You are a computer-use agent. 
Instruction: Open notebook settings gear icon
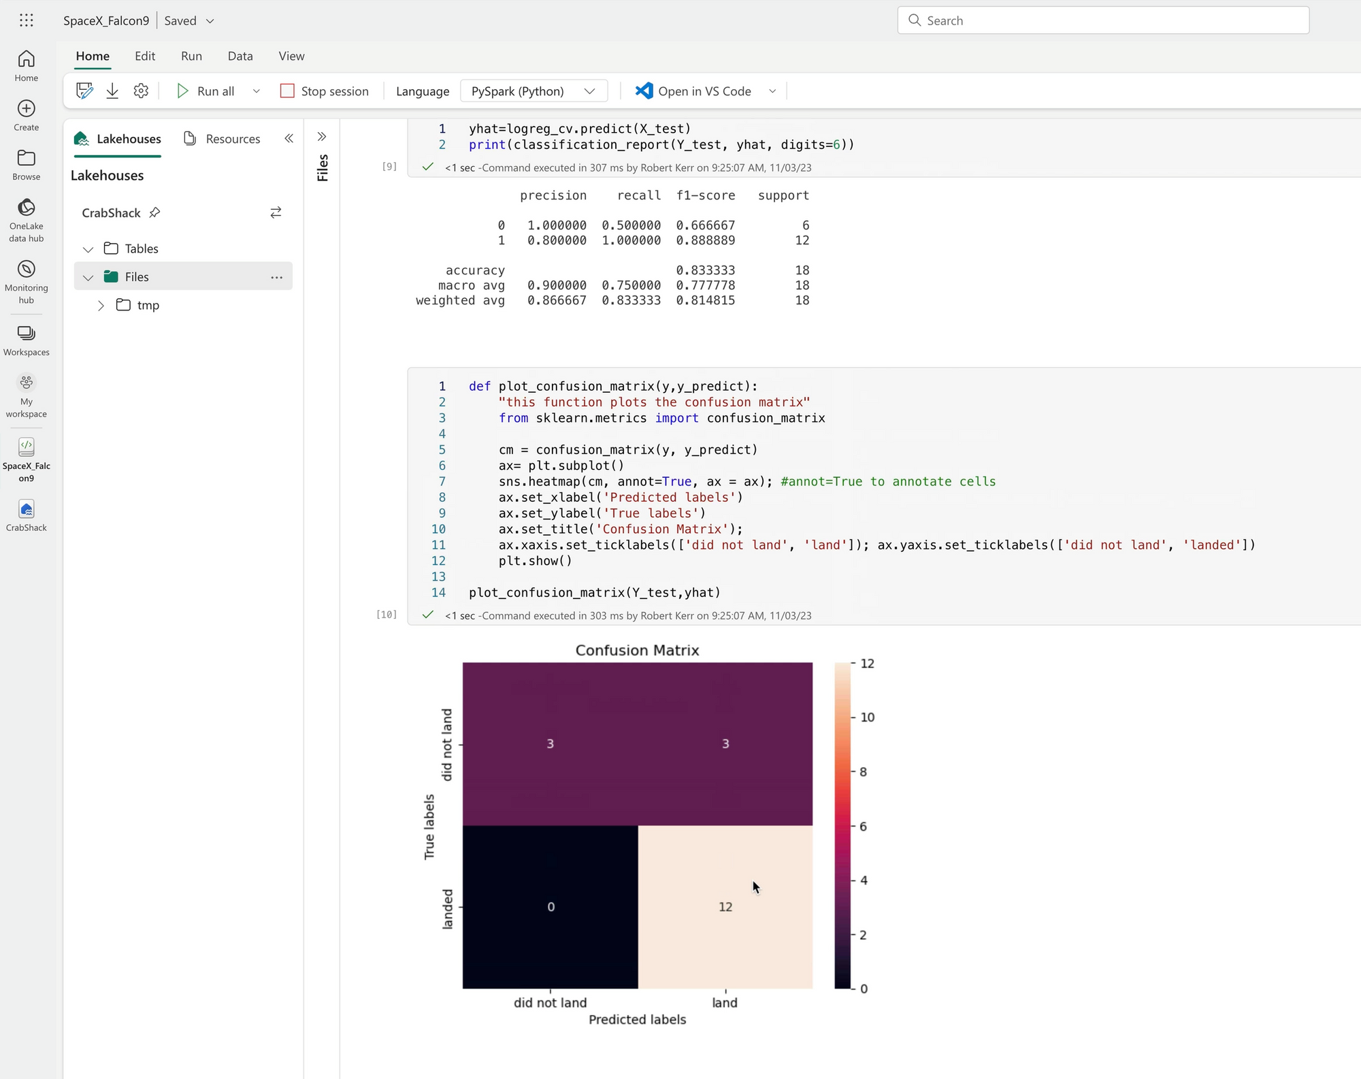coord(141,91)
